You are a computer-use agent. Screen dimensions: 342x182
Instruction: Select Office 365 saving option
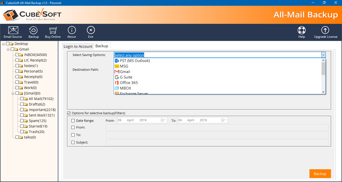pos(129,82)
